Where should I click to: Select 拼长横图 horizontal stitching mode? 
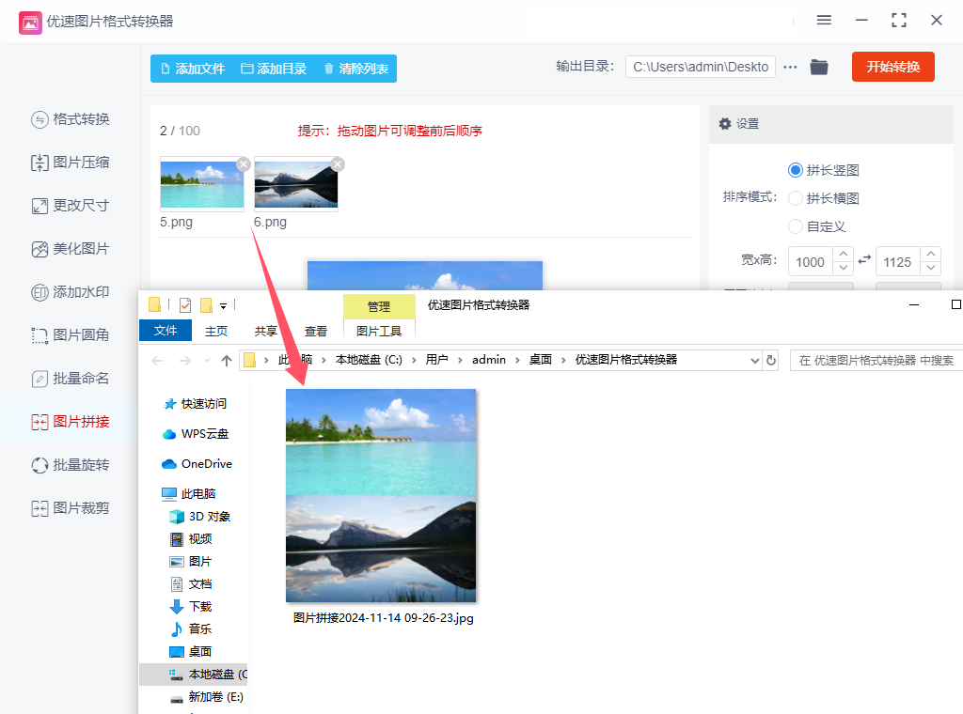coord(824,199)
